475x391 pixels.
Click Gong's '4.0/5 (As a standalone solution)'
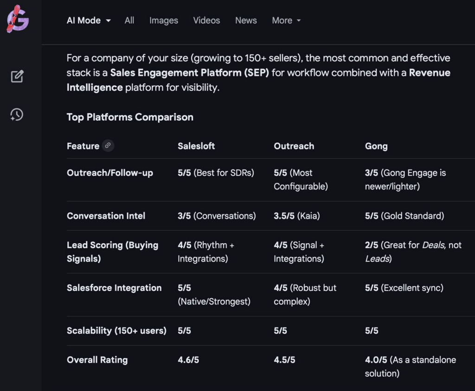[411, 366]
